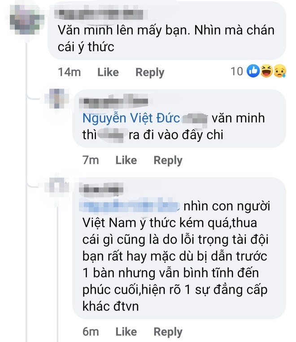The height and width of the screenshot is (342, 296).
Task: Like the reply posted 6m ago
Action: click(126, 332)
